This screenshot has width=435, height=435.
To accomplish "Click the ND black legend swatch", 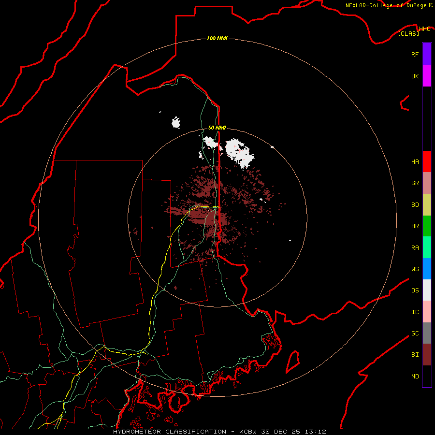I will tap(427, 376).
